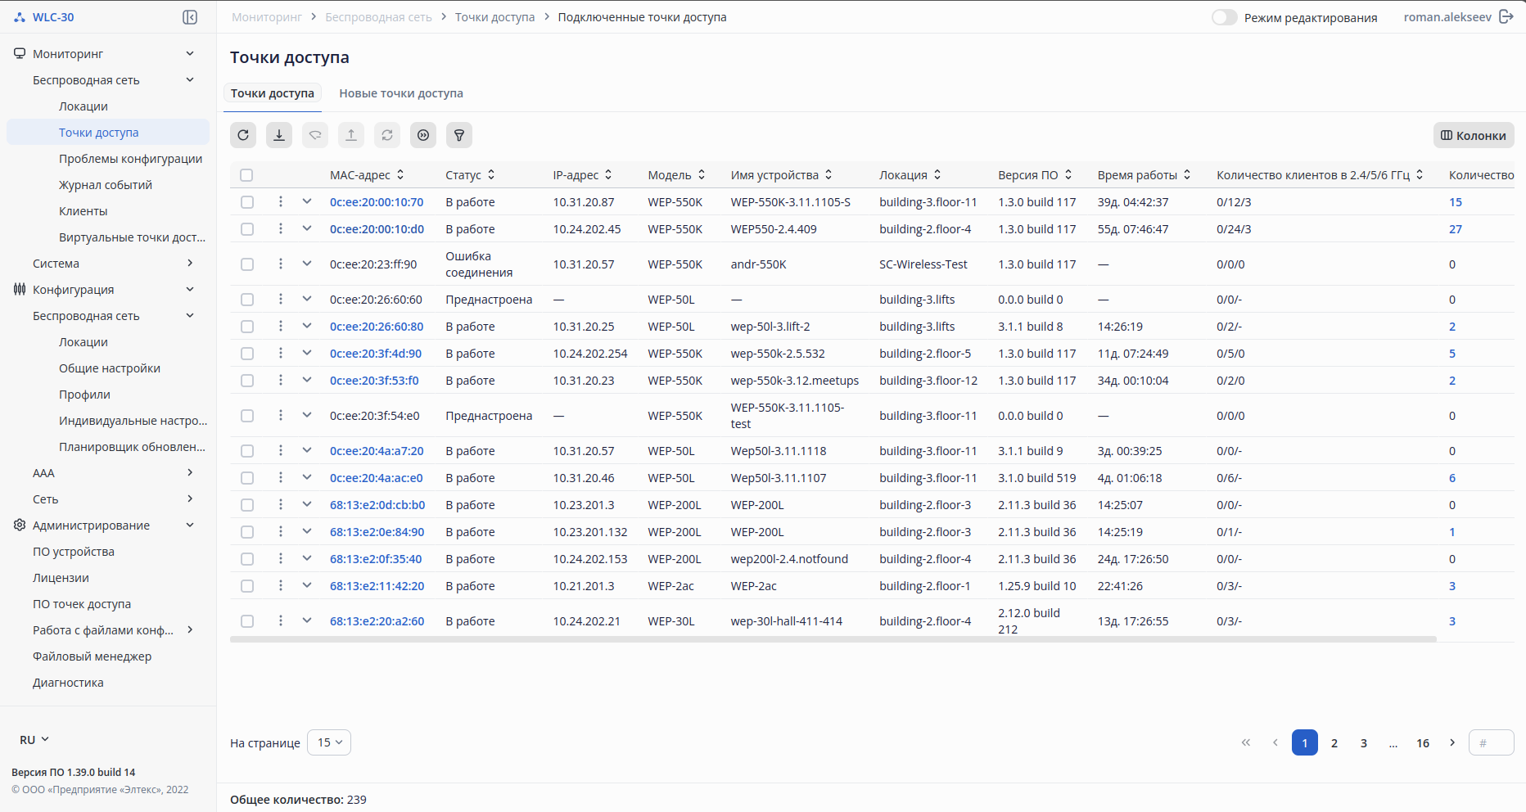Sort by Время работы column
Image resolution: width=1526 pixels, height=812 pixels.
[1187, 174]
